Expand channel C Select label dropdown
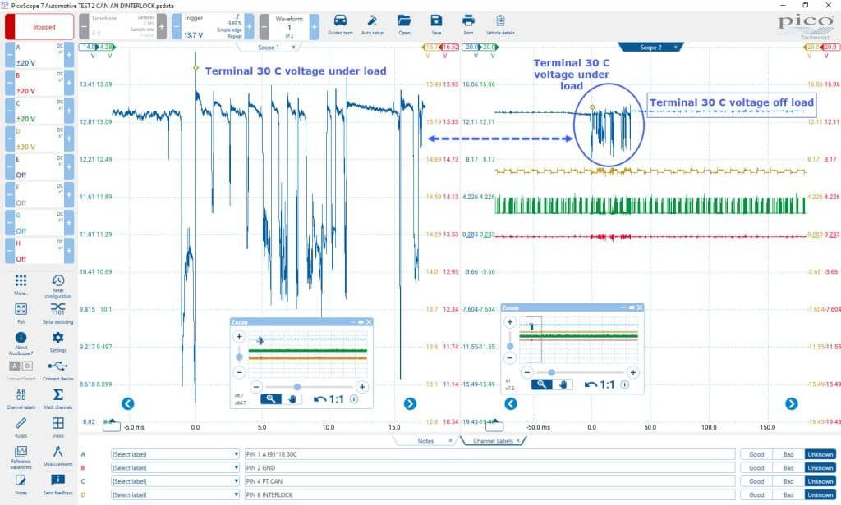 coord(175,481)
